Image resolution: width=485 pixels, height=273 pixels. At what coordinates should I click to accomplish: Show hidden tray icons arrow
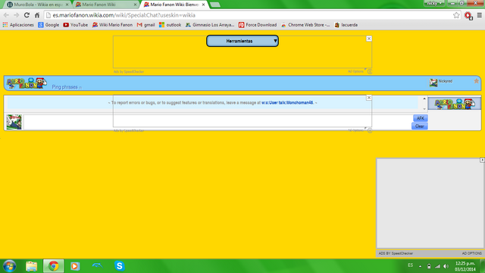click(x=420, y=266)
